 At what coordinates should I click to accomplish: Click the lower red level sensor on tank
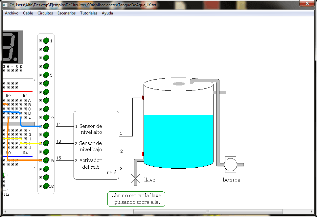(x=143, y=154)
